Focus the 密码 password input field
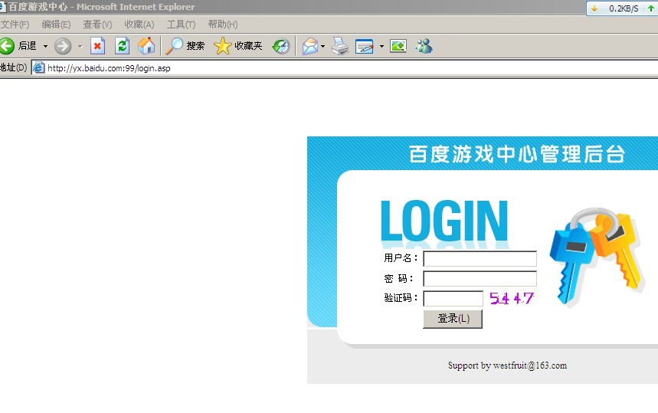Screen dimensions: 658x413 pyautogui.click(x=480, y=279)
